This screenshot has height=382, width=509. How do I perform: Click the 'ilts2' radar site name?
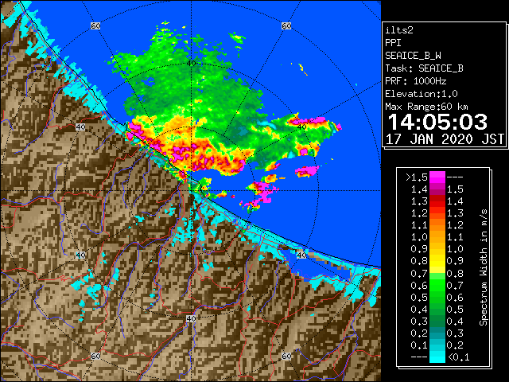pos(399,30)
